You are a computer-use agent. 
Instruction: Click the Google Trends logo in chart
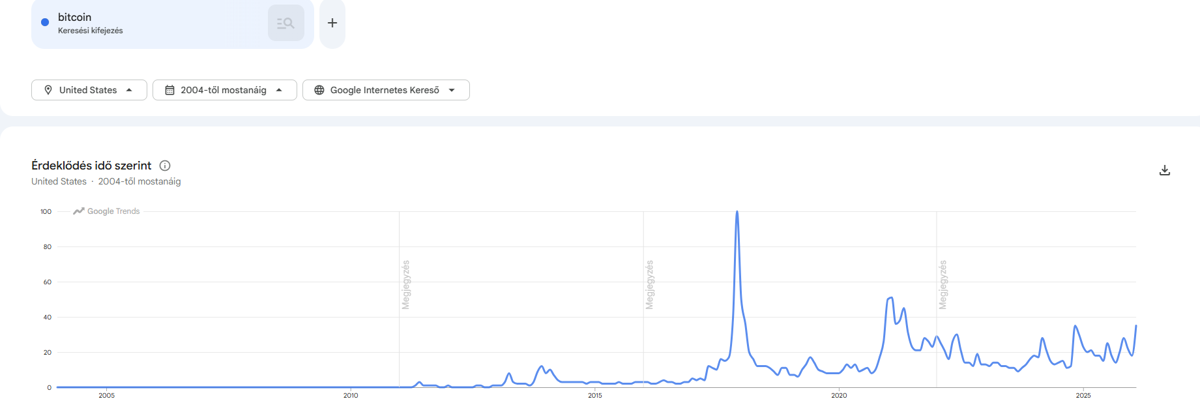[107, 211]
